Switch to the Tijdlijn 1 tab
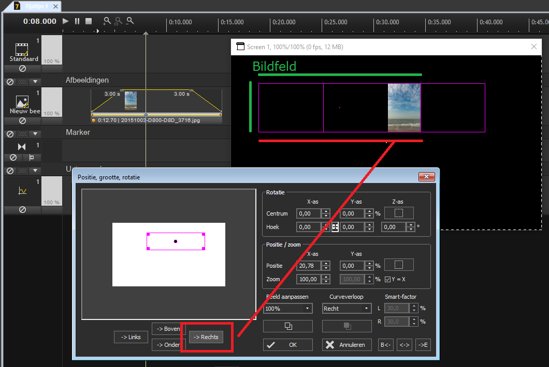 pos(36,6)
